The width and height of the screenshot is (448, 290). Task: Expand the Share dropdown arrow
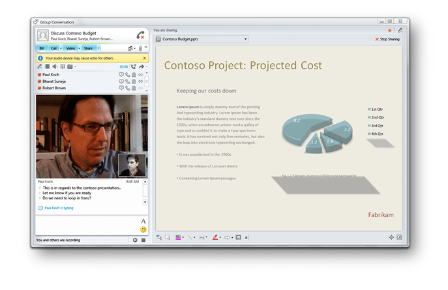coord(98,48)
